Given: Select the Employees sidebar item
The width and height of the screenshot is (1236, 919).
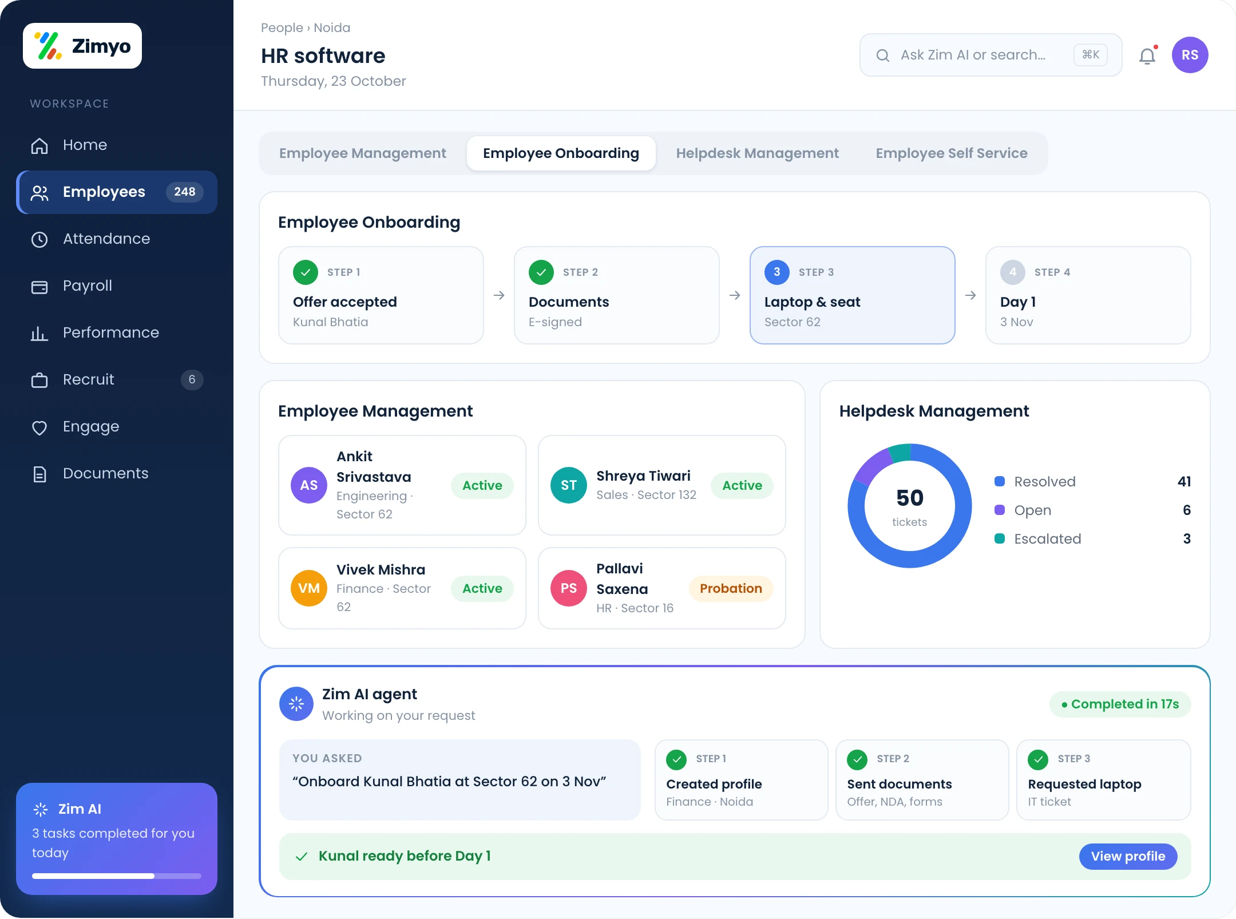Looking at the screenshot, I should point(117,192).
